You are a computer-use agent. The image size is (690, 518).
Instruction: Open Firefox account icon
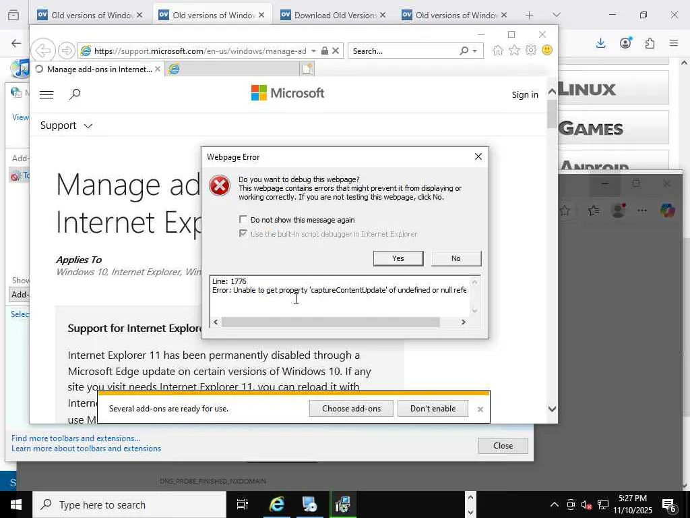click(x=625, y=42)
